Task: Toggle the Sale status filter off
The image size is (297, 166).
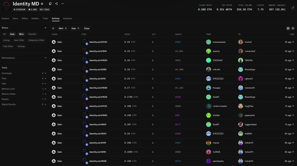Action: click(12, 34)
